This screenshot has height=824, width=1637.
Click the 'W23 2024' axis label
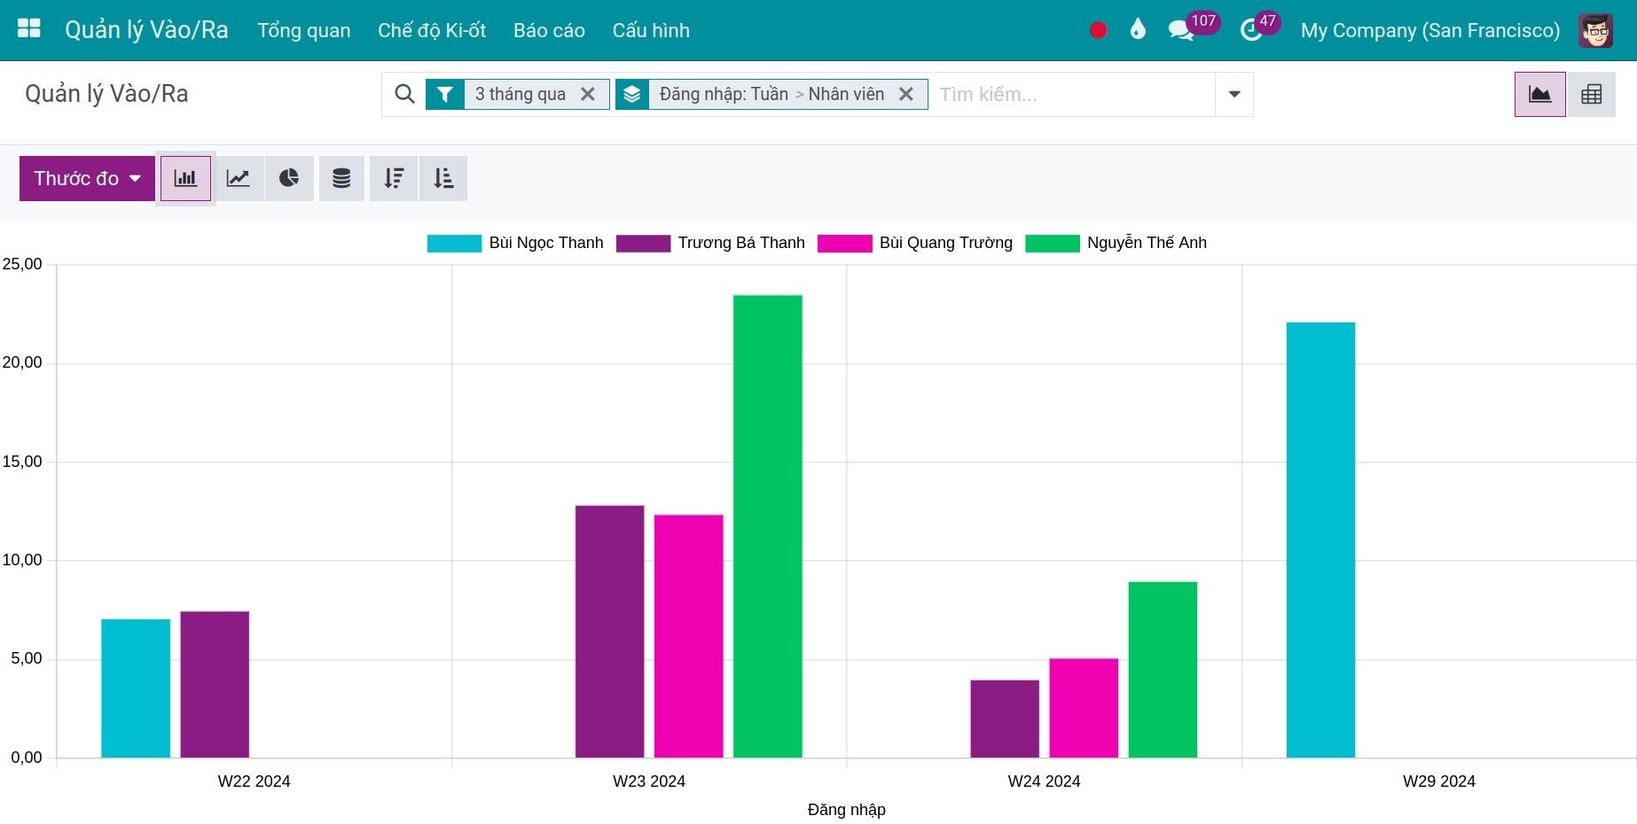649,781
